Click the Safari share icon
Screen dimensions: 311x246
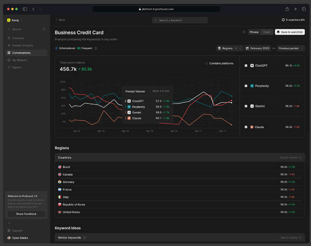(287, 9)
